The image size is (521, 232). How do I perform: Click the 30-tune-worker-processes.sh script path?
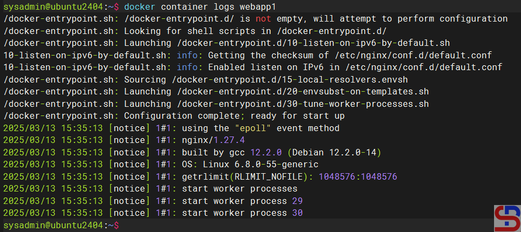(x=303, y=104)
